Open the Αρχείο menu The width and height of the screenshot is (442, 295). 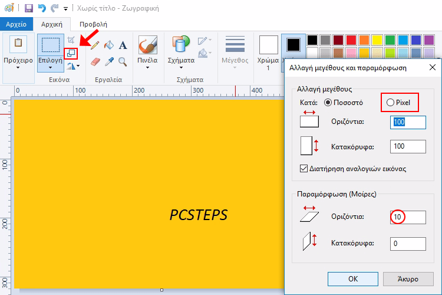pyautogui.click(x=15, y=24)
